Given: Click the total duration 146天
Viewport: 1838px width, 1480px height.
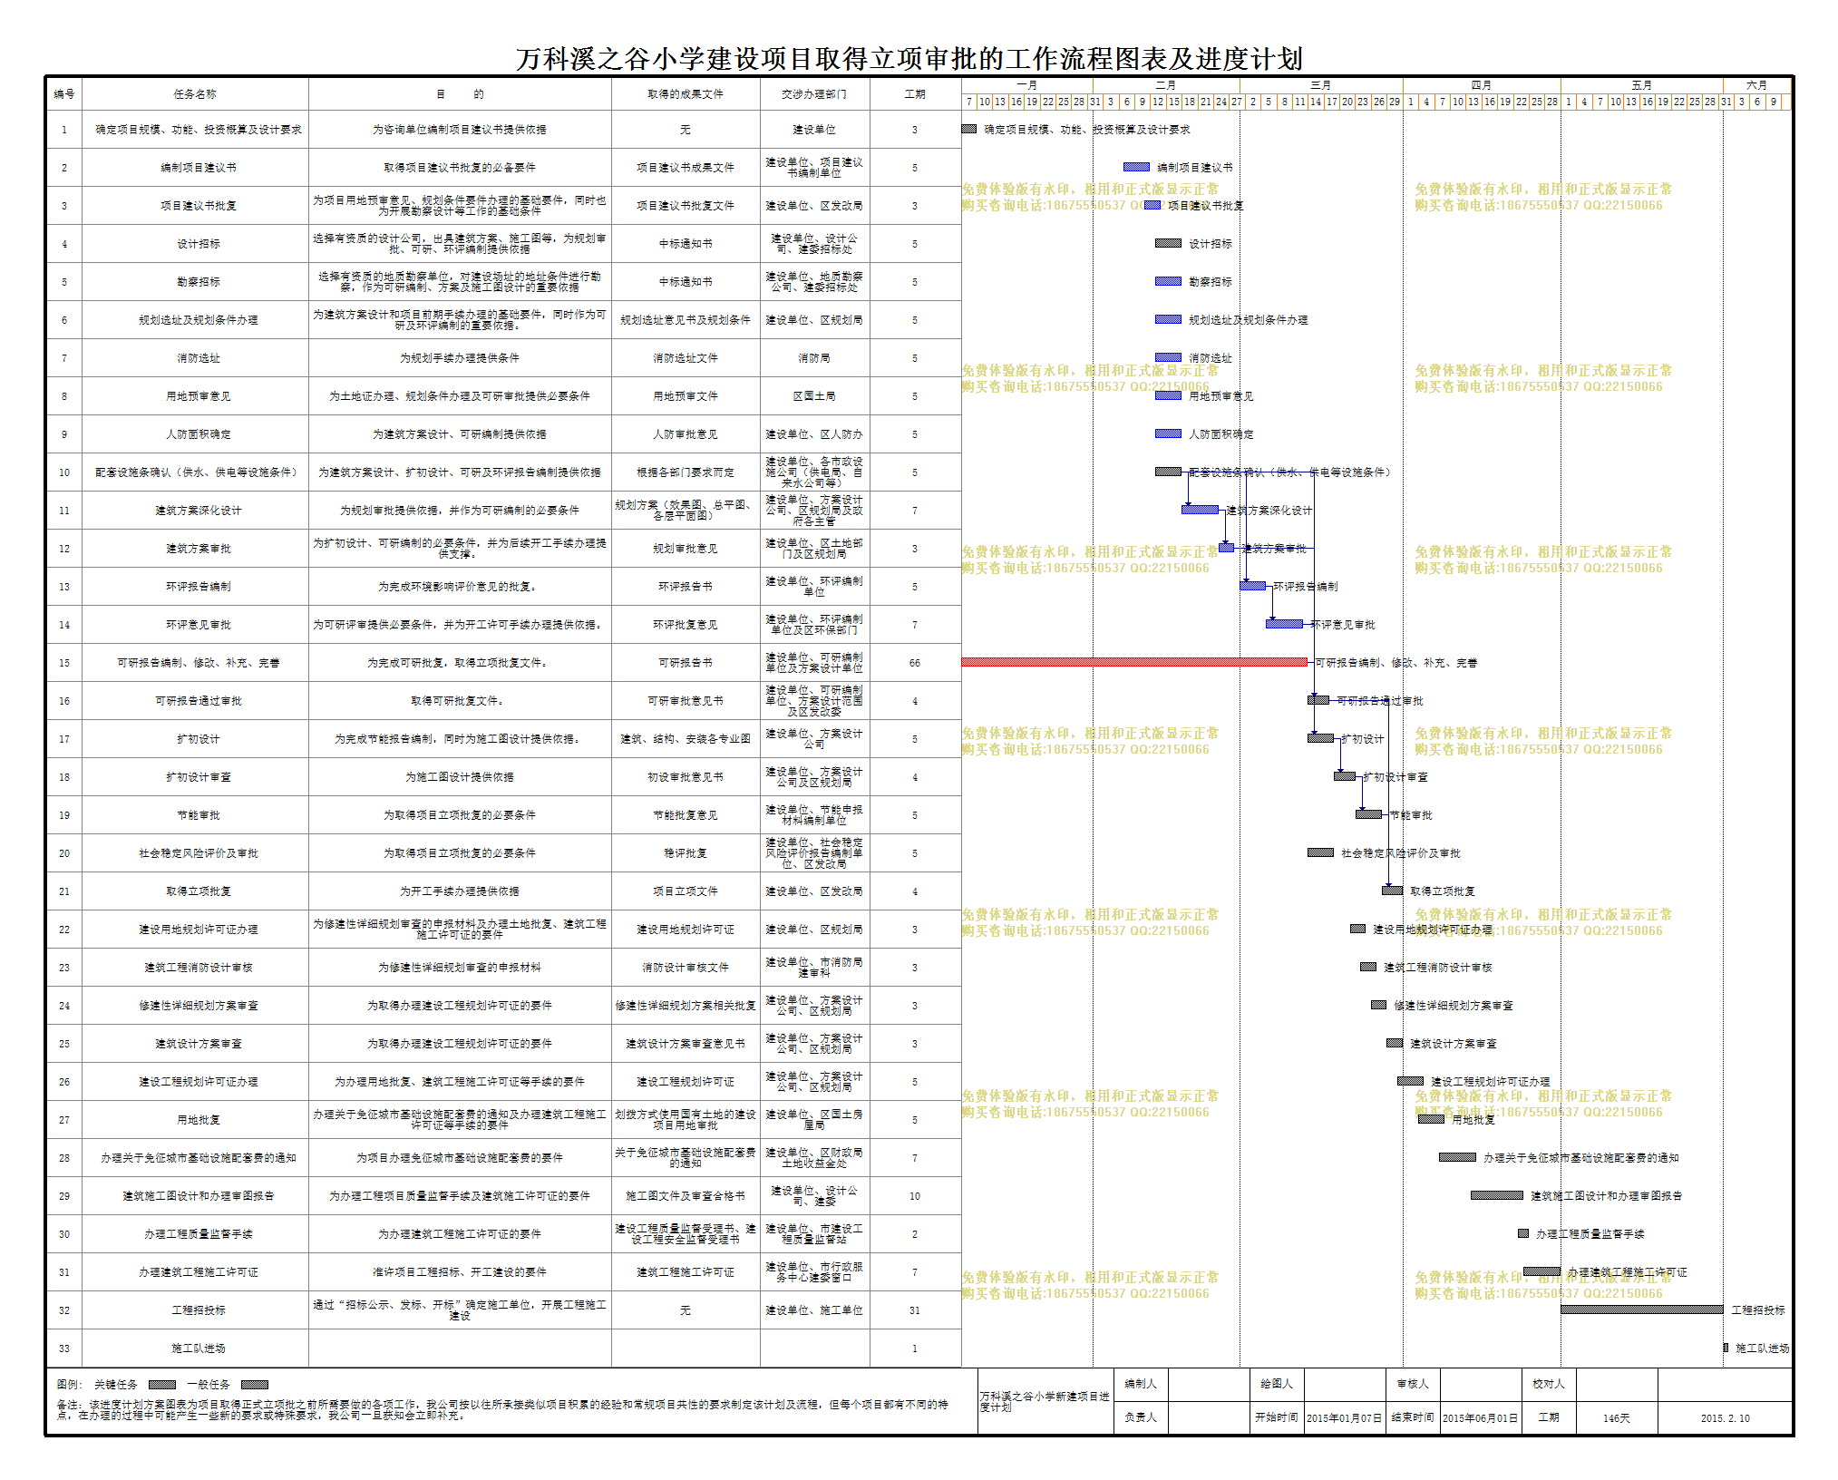Looking at the screenshot, I should tap(1616, 1418).
